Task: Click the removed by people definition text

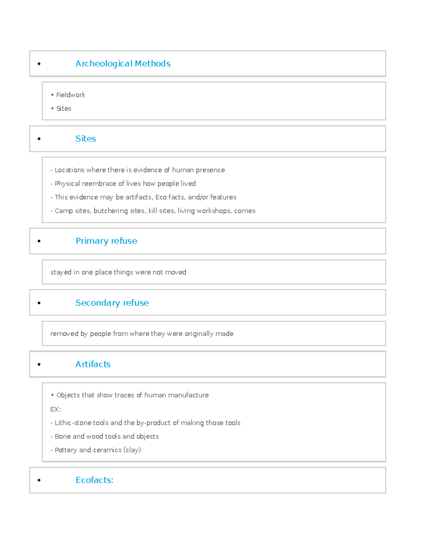Action: click(142, 334)
